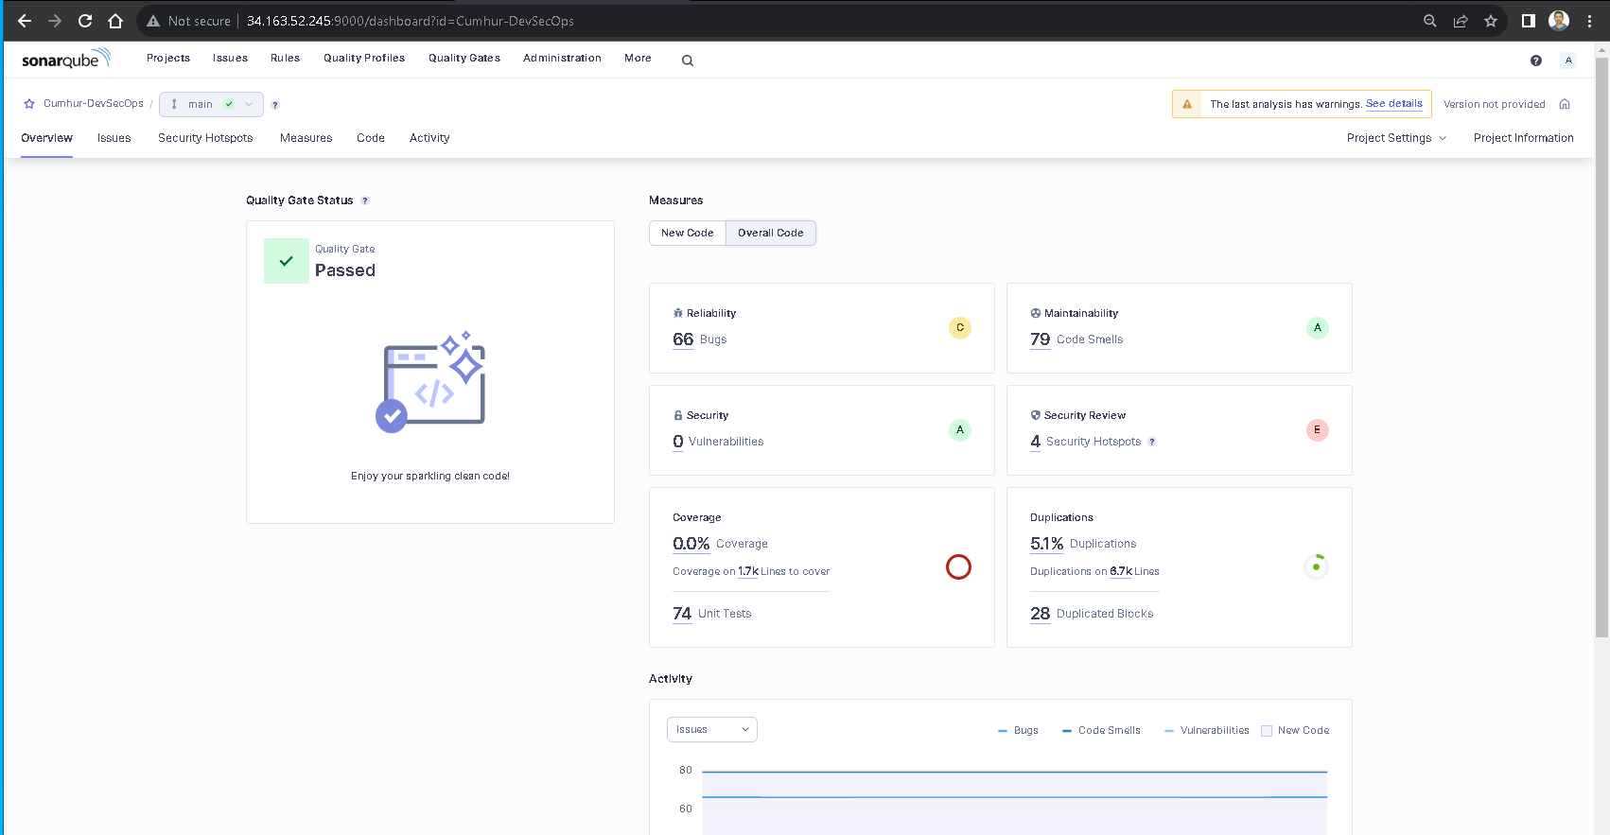Open the help question mark icon

(1536, 61)
